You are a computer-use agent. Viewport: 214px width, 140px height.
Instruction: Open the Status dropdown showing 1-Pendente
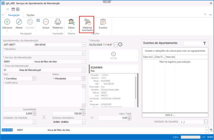(84, 78)
